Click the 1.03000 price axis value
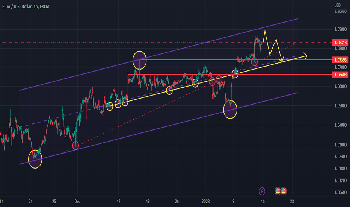The height and width of the screenshot is (207, 350). click(x=340, y=145)
